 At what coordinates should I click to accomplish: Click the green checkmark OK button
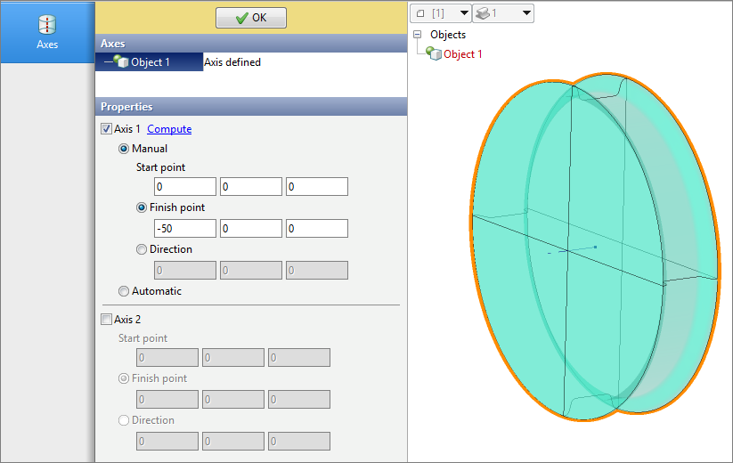(x=251, y=18)
